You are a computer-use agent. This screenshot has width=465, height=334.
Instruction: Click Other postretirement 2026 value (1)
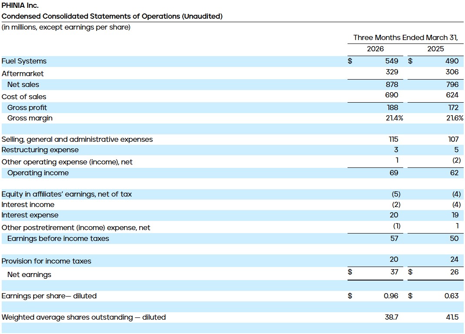(397, 226)
